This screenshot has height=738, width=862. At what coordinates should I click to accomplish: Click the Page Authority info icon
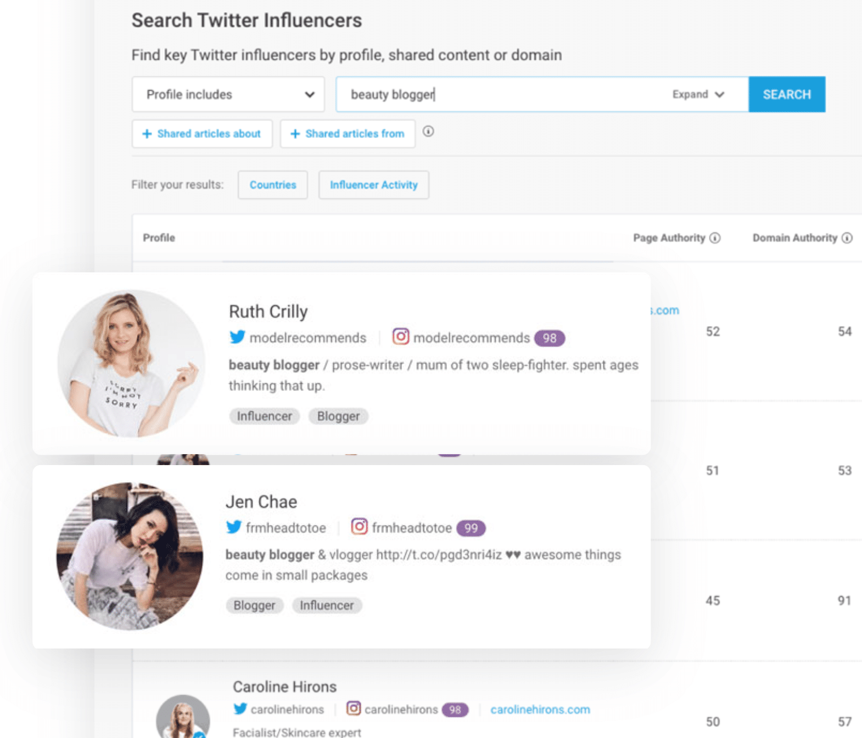[715, 238]
